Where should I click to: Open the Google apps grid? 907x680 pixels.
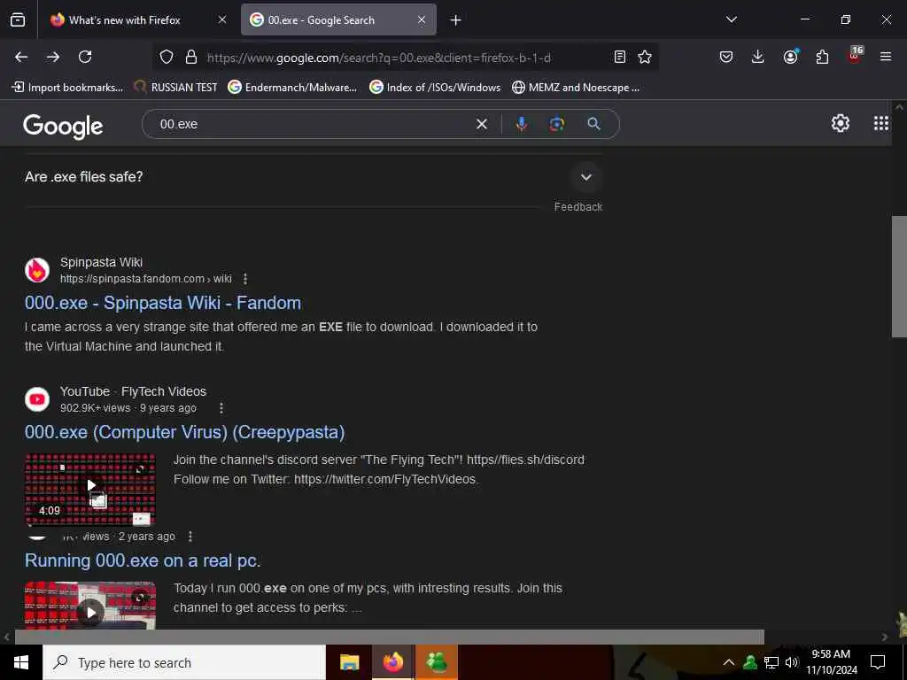pyautogui.click(x=881, y=123)
